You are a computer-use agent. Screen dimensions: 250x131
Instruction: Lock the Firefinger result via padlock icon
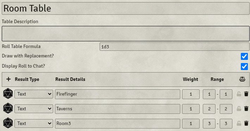pos(239,94)
